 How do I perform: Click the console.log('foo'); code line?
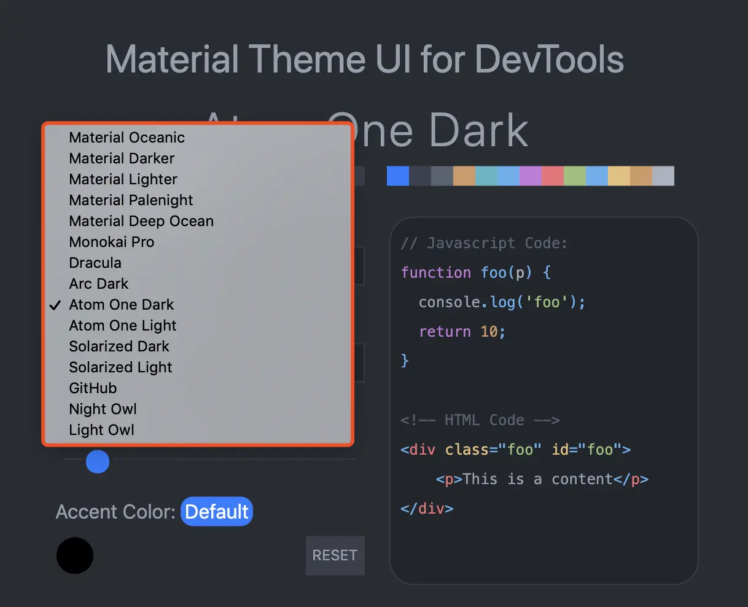(x=502, y=302)
